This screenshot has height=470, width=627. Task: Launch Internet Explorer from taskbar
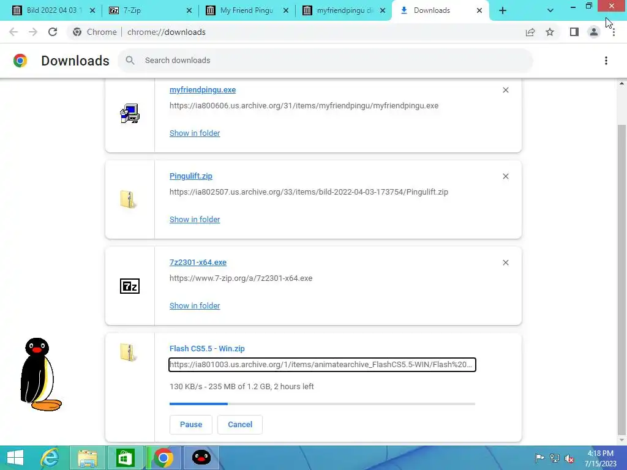[x=50, y=458]
